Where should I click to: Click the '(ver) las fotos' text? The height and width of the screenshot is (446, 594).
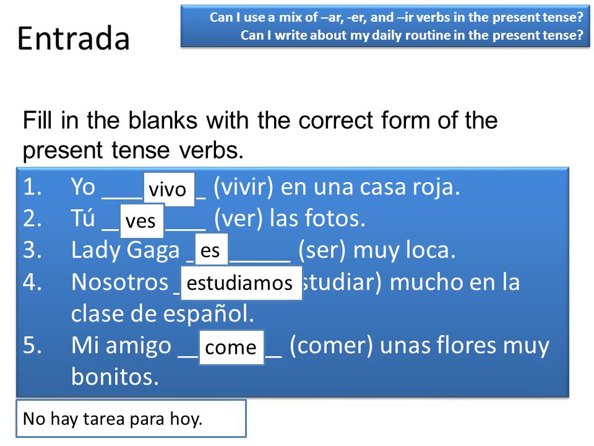coord(290,219)
